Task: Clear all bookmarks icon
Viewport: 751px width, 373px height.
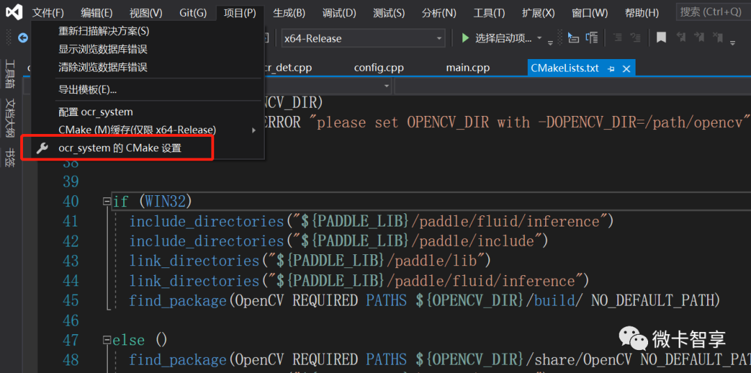Action: click(718, 38)
